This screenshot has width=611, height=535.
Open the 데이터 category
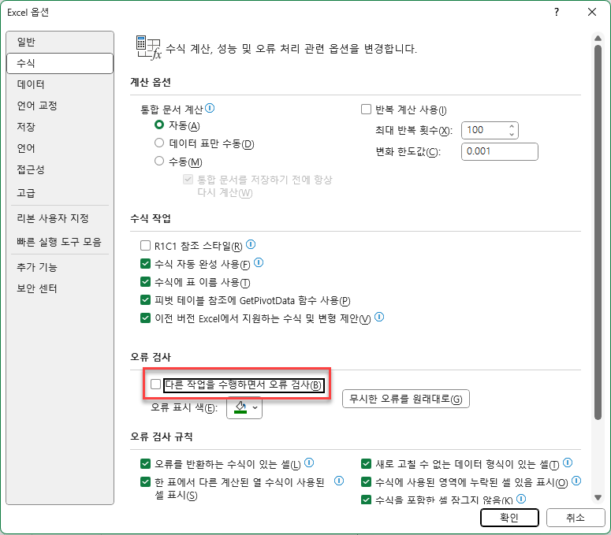click(60, 84)
